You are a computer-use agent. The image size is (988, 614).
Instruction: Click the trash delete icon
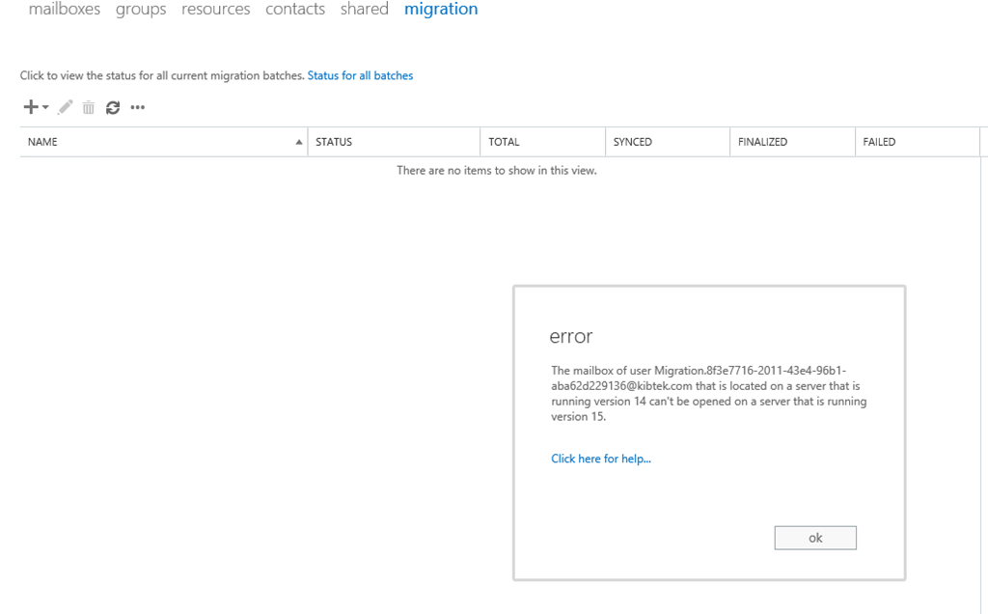click(x=88, y=108)
